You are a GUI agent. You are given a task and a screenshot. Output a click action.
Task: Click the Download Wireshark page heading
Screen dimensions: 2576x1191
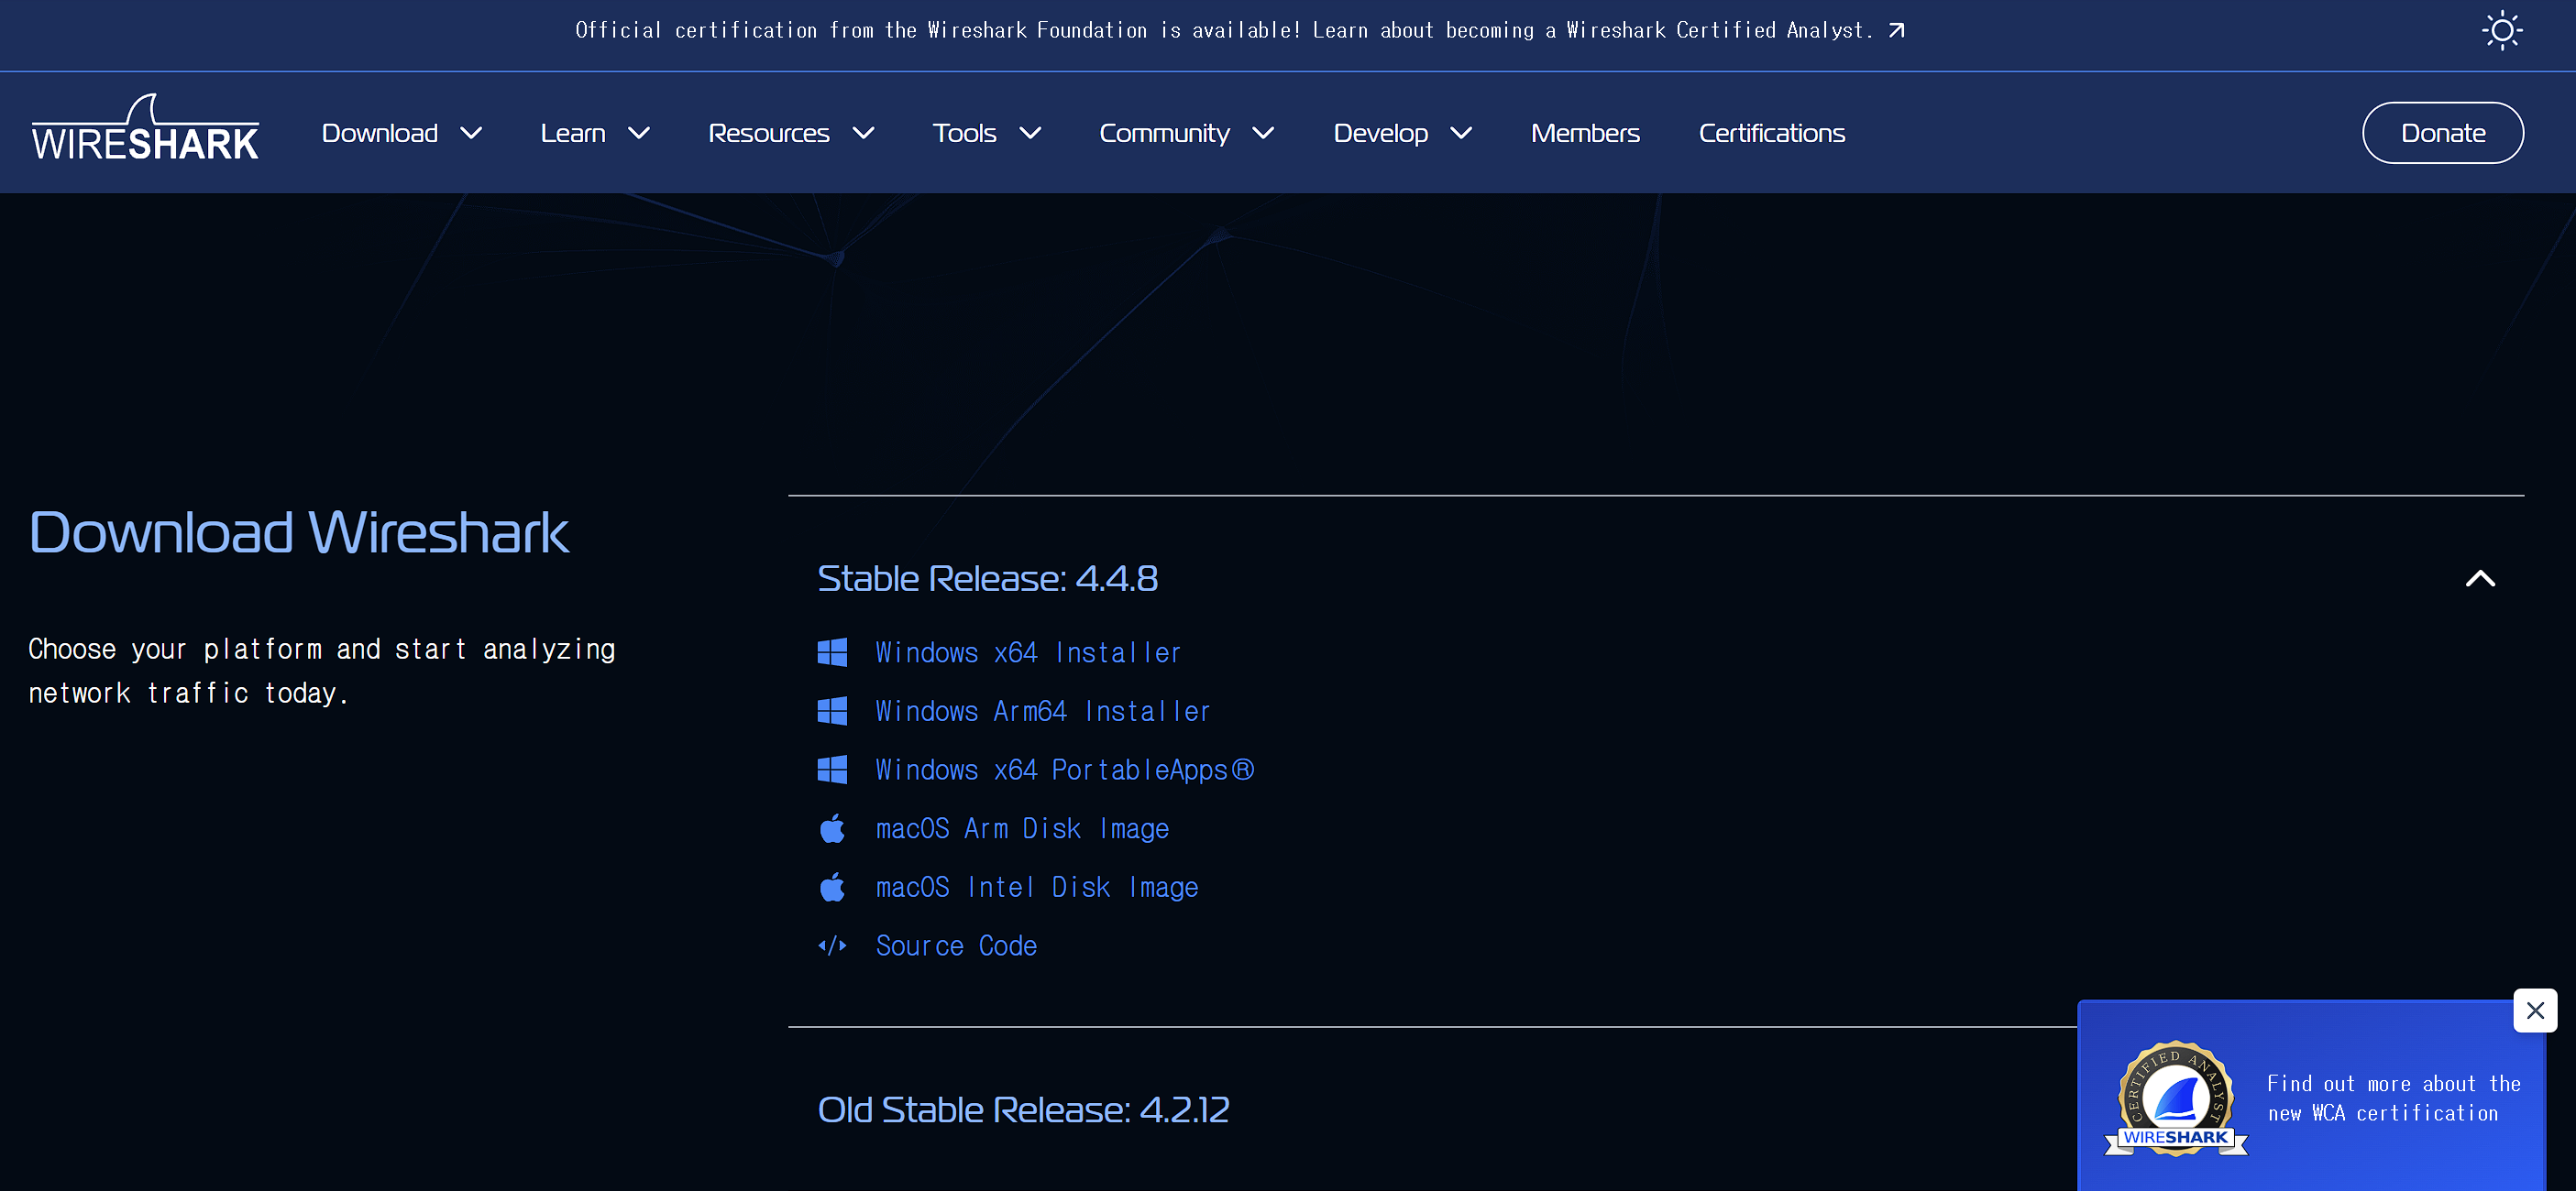pos(299,531)
